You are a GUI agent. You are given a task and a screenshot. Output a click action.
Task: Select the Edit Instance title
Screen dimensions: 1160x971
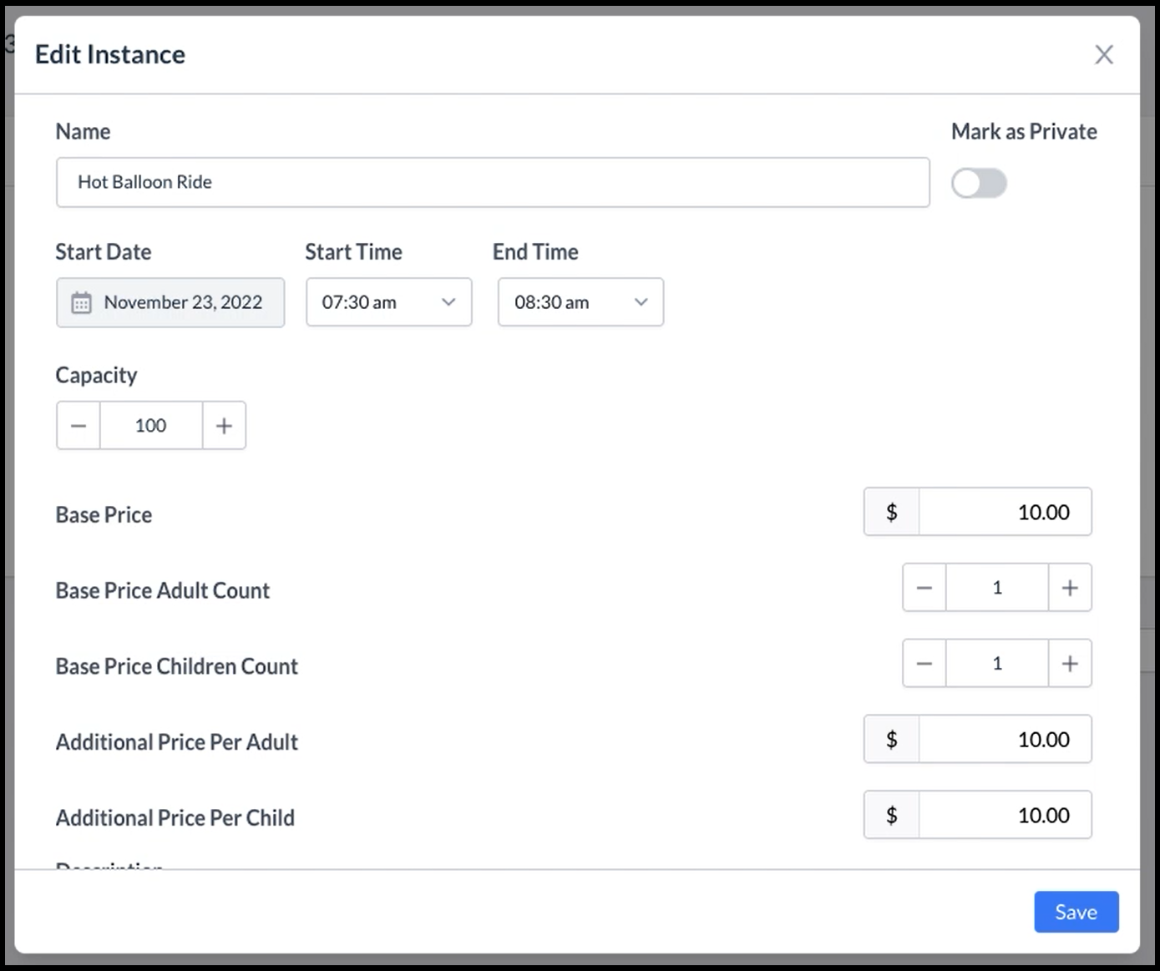(x=109, y=54)
